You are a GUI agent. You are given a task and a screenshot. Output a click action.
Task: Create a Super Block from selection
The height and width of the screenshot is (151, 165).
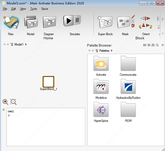(105, 22)
